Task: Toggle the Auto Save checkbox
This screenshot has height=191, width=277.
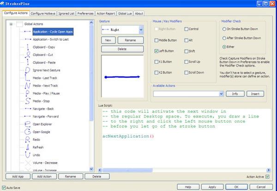Action: pos(4,188)
